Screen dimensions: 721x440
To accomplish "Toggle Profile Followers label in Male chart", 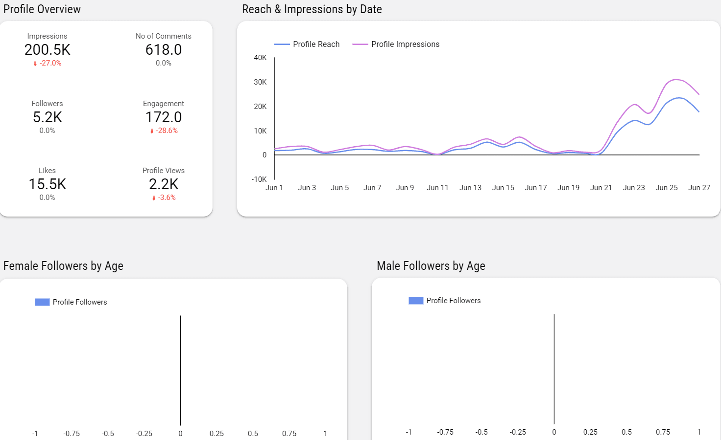I will (x=454, y=301).
